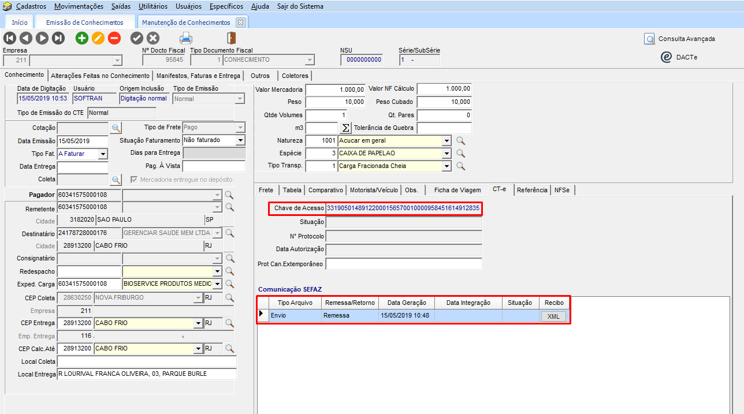Viewport: 744px width, 414px height.
Task: Click the green add record icon
Action: tap(82, 38)
